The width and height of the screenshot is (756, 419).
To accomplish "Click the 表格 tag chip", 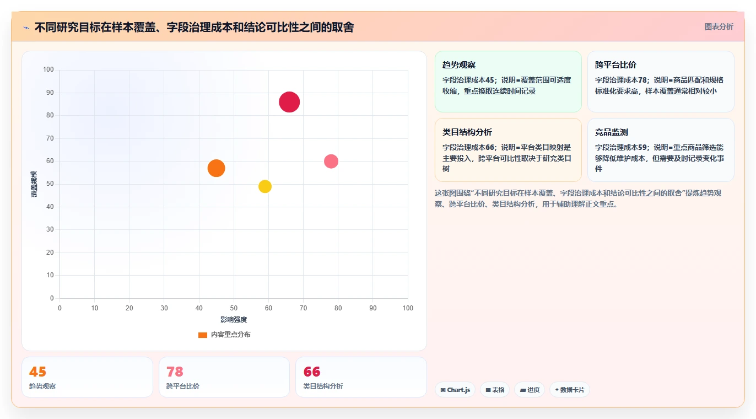I will [495, 390].
